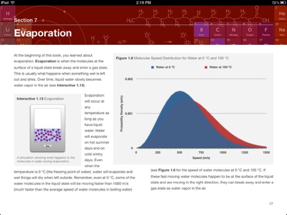
Task: Click the Run button in evaporation simulation
Action: click(48, 146)
